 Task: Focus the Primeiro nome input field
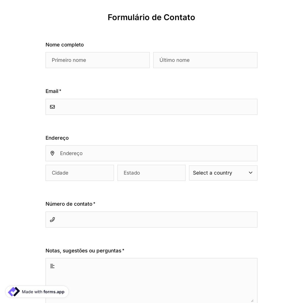click(x=98, y=60)
